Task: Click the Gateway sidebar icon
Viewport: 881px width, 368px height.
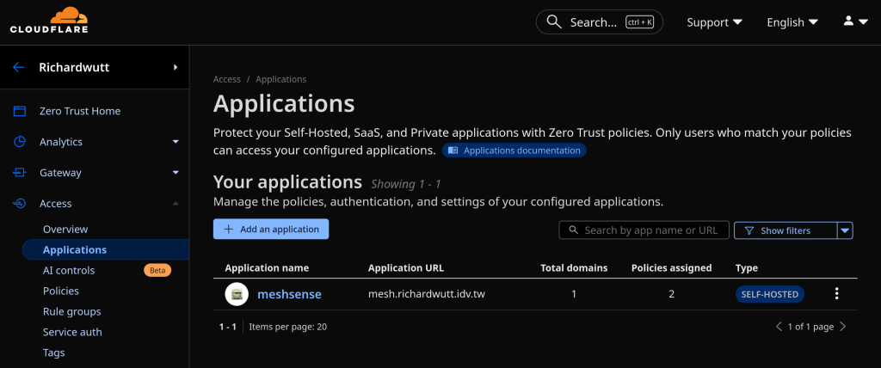Action: click(x=19, y=173)
